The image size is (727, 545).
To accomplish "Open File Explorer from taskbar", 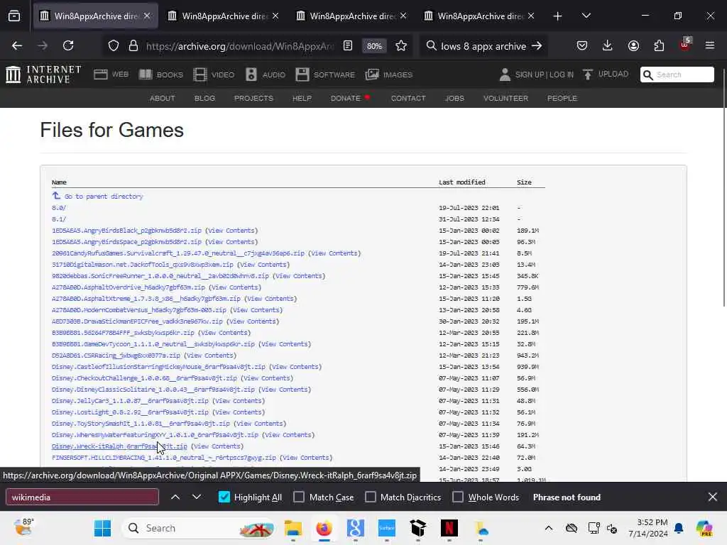I will (x=293, y=528).
